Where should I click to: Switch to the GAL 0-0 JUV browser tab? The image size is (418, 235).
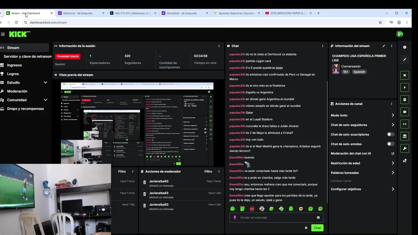coord(133,13)
